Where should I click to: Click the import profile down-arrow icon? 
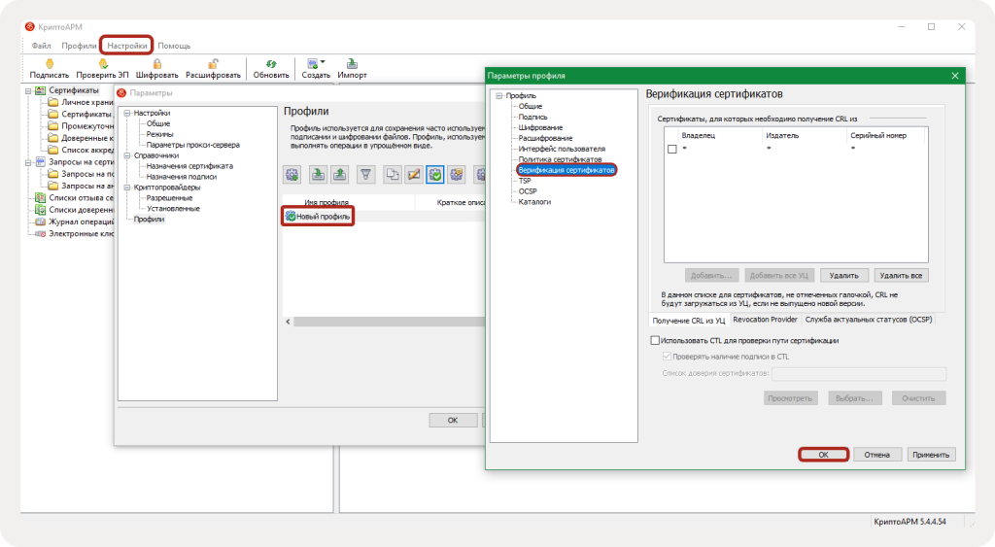319,175
